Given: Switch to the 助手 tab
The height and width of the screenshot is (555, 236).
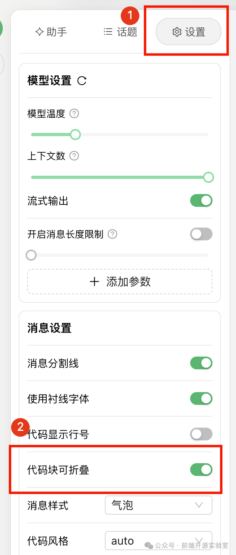Looking at the screenshot, I should pos(51,32).
